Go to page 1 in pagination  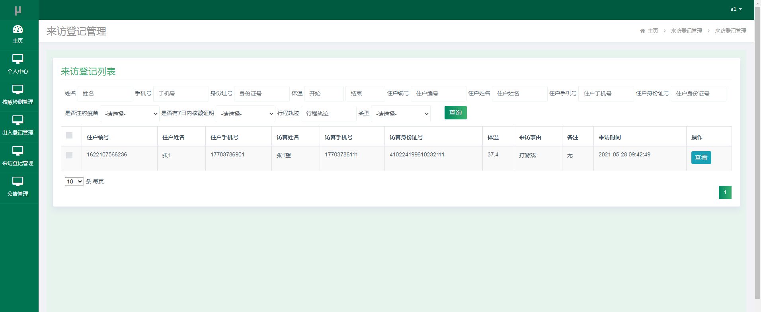(x=725, y=192)
